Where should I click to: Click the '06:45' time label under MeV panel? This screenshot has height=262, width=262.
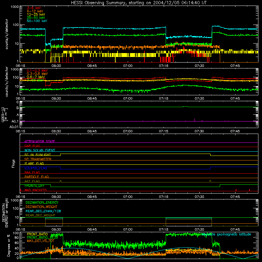pos(92,99)
